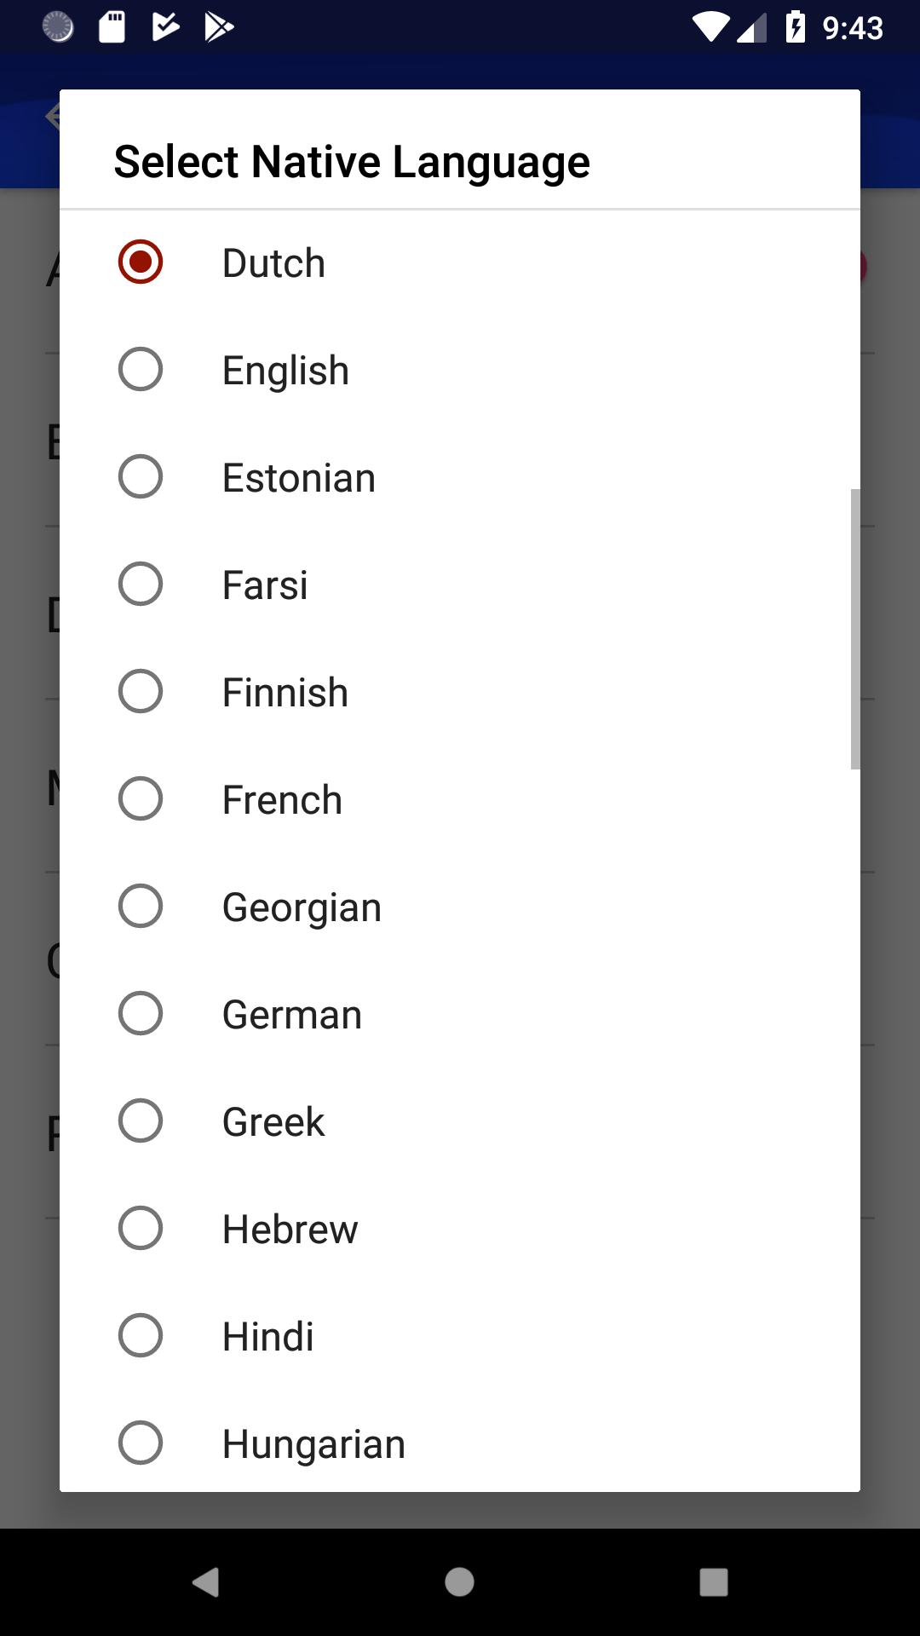Tap the Android back navigation button
Viewport: 920px width, 1636px height.
[x=206, y=1582]
